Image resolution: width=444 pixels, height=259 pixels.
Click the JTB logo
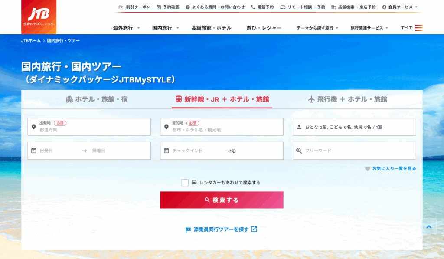(x=39, y=17)
